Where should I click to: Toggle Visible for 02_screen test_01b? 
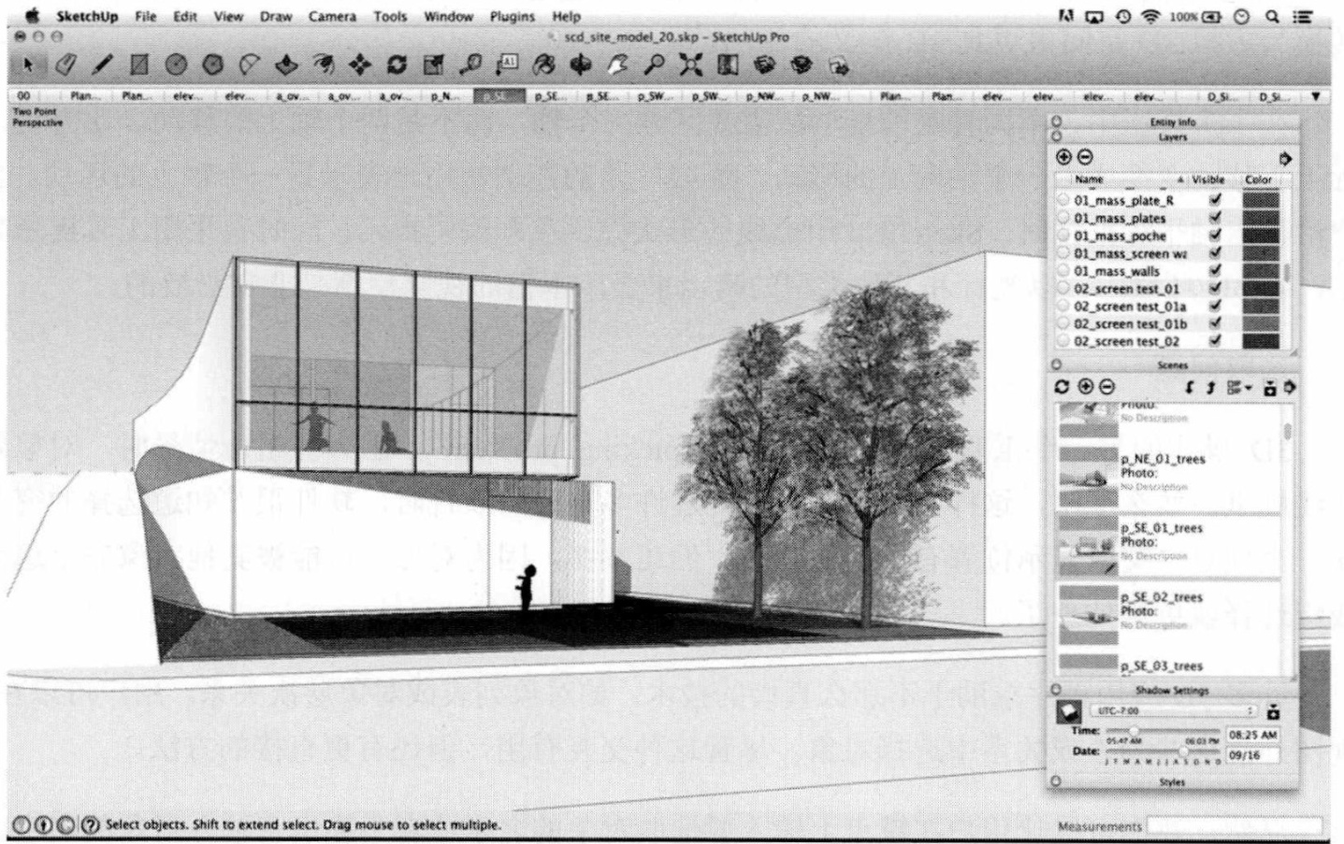tap(1215, 323)
